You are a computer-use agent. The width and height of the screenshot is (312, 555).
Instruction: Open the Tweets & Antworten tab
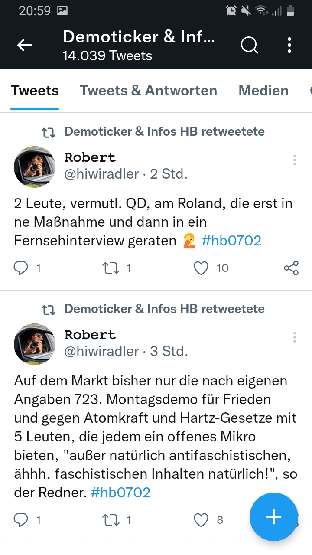(148, 91)
